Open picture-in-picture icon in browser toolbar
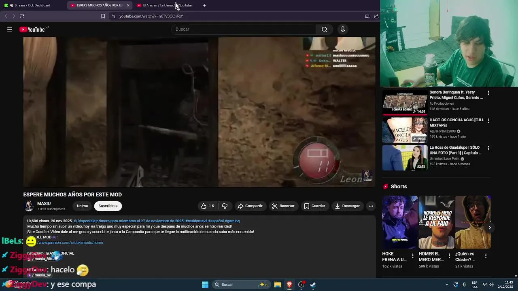 point(367,16)
